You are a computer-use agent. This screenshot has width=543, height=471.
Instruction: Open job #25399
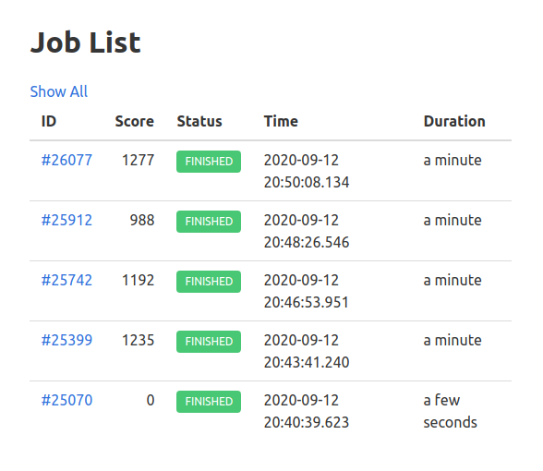click(66, 341)
